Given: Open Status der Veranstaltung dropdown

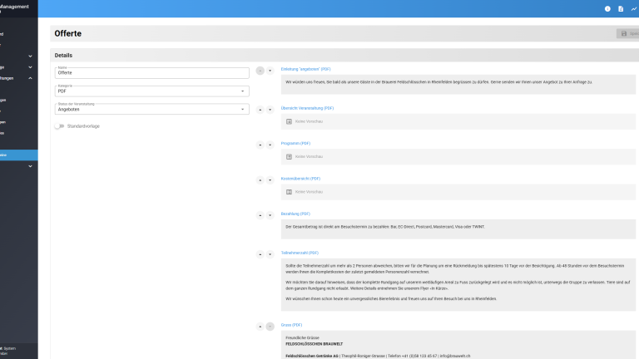Looking at the screenshot, I should click(151, 109).
